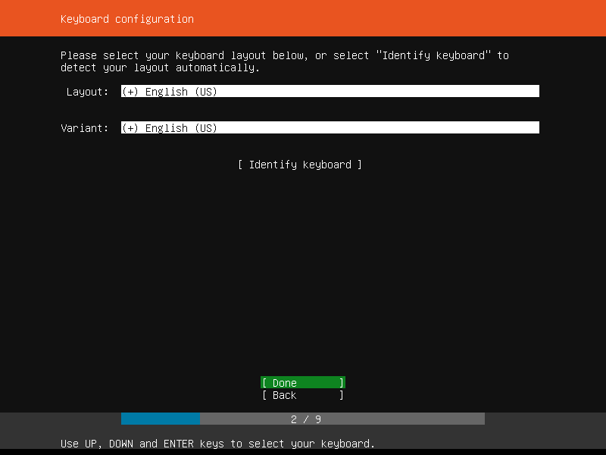606x455 pixels.
Task: Select the green Done button
Action: coord(303,383)
